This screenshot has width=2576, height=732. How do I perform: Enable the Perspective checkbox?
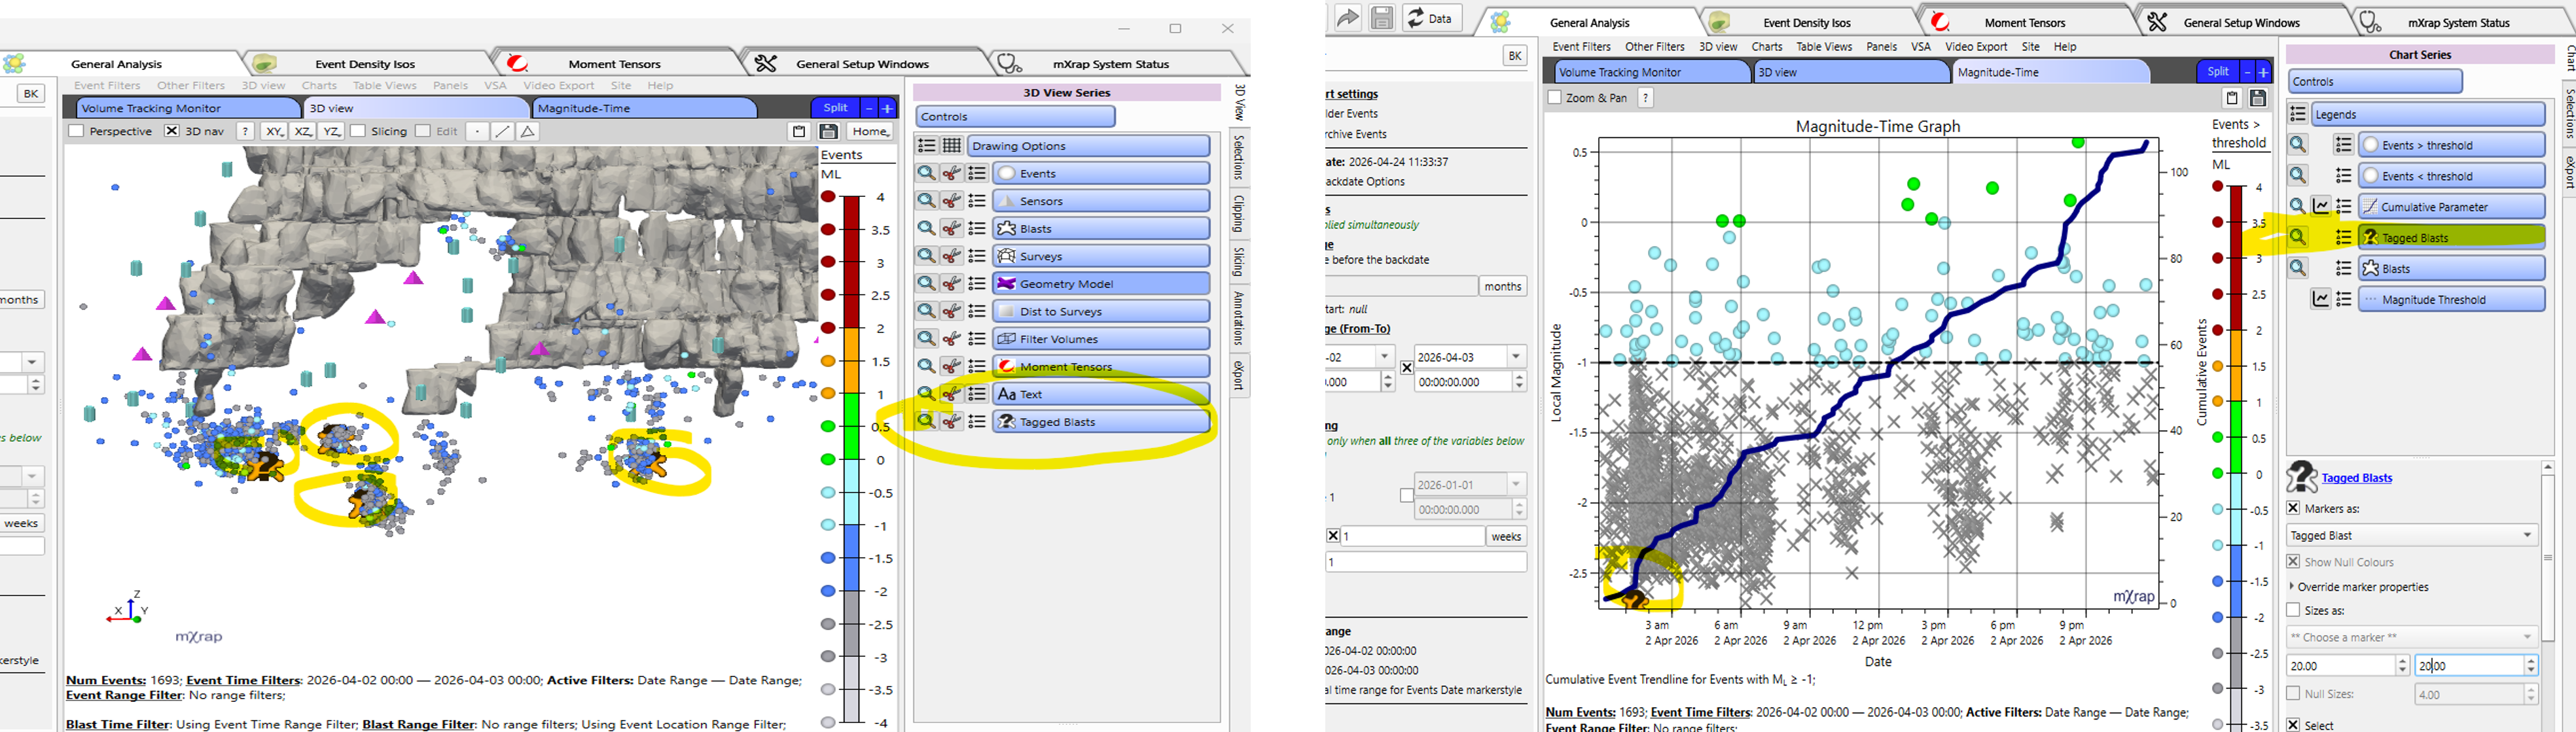pyautogui.click(x=76, y=131)
